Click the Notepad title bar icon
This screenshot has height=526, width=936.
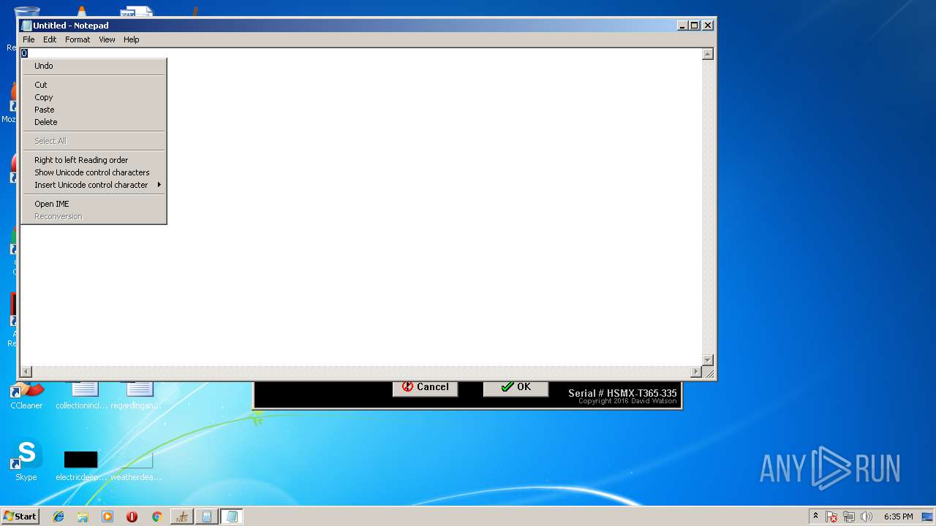click(x=26, y=26)
